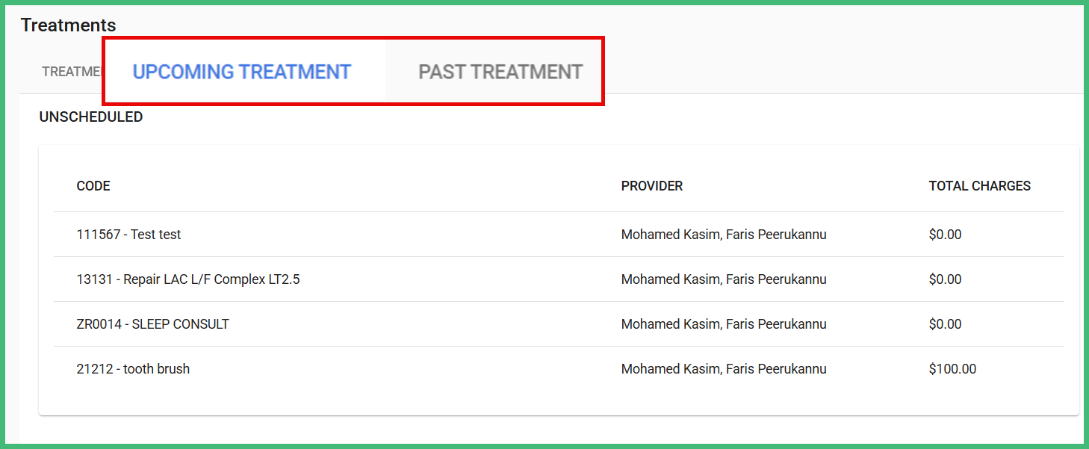Click the PROVIDER column header
Image resolution: width=1089 pixels, height=449 pixels.
click(x=651, y=185)
